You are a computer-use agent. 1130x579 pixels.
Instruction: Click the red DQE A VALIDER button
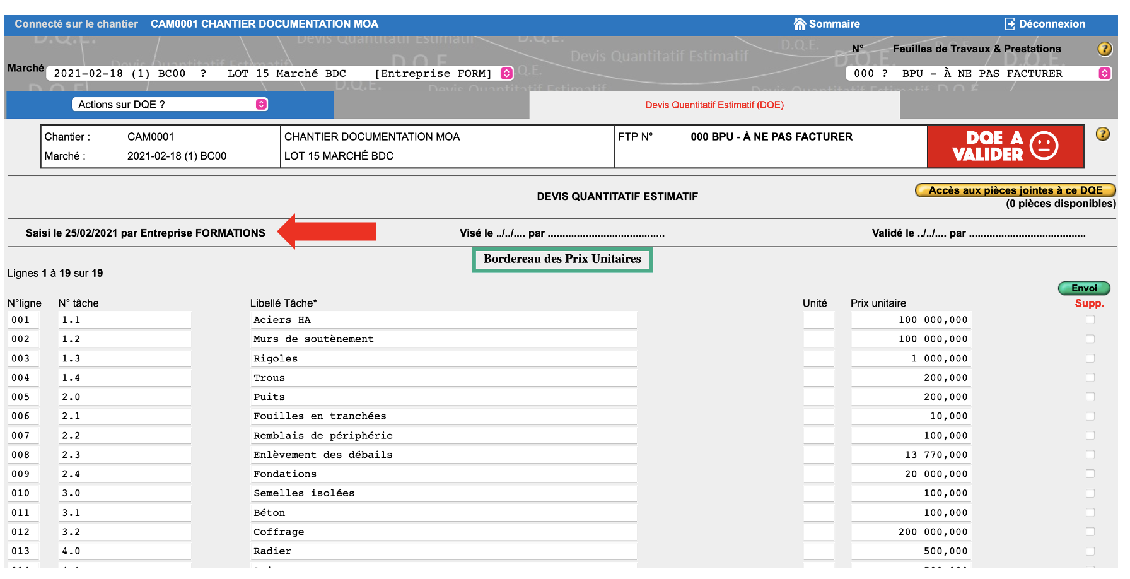click(1005, 146)
